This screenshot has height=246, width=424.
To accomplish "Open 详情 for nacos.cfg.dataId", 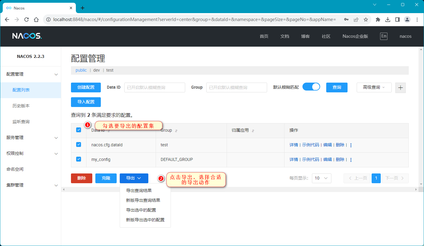I will pyautogui.click(x=294, y=145).
